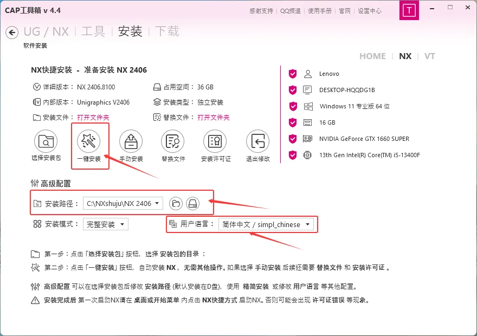
Task: Click the Unigraphics V2406 text
Action: tap(104, 102)
